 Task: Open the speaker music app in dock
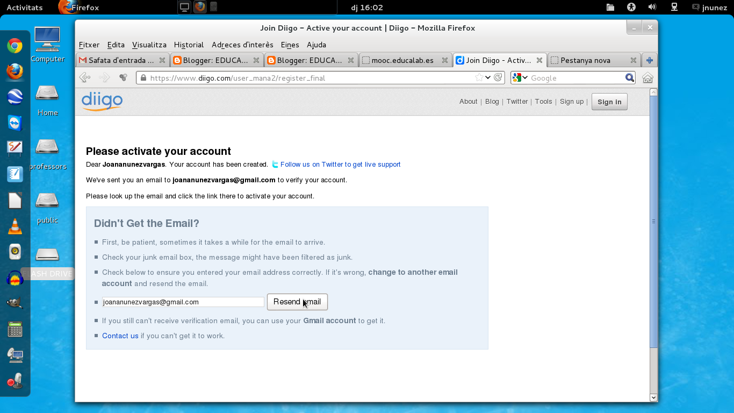15,252
